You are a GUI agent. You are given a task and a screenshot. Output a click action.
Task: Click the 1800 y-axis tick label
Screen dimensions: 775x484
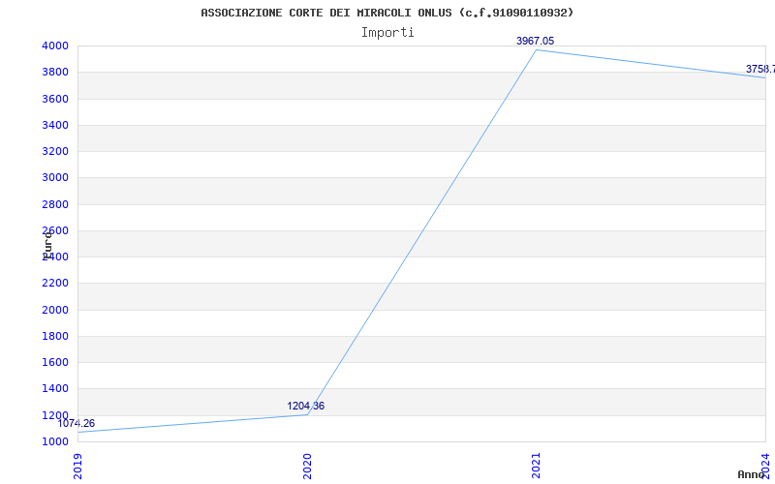click(x=55, y=336)
